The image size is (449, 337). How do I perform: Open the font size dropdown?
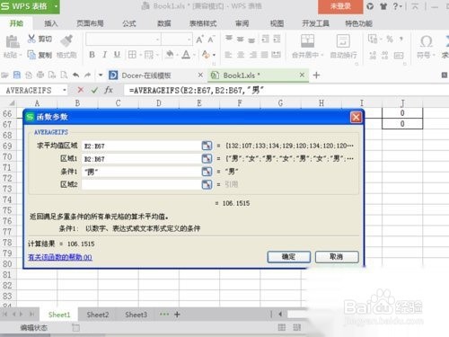pyautogui.click(x=189, y=40)
